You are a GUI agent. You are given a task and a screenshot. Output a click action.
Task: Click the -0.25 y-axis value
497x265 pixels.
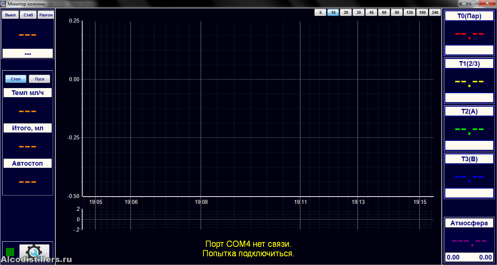pyautogui.click(x=73, y=138)
